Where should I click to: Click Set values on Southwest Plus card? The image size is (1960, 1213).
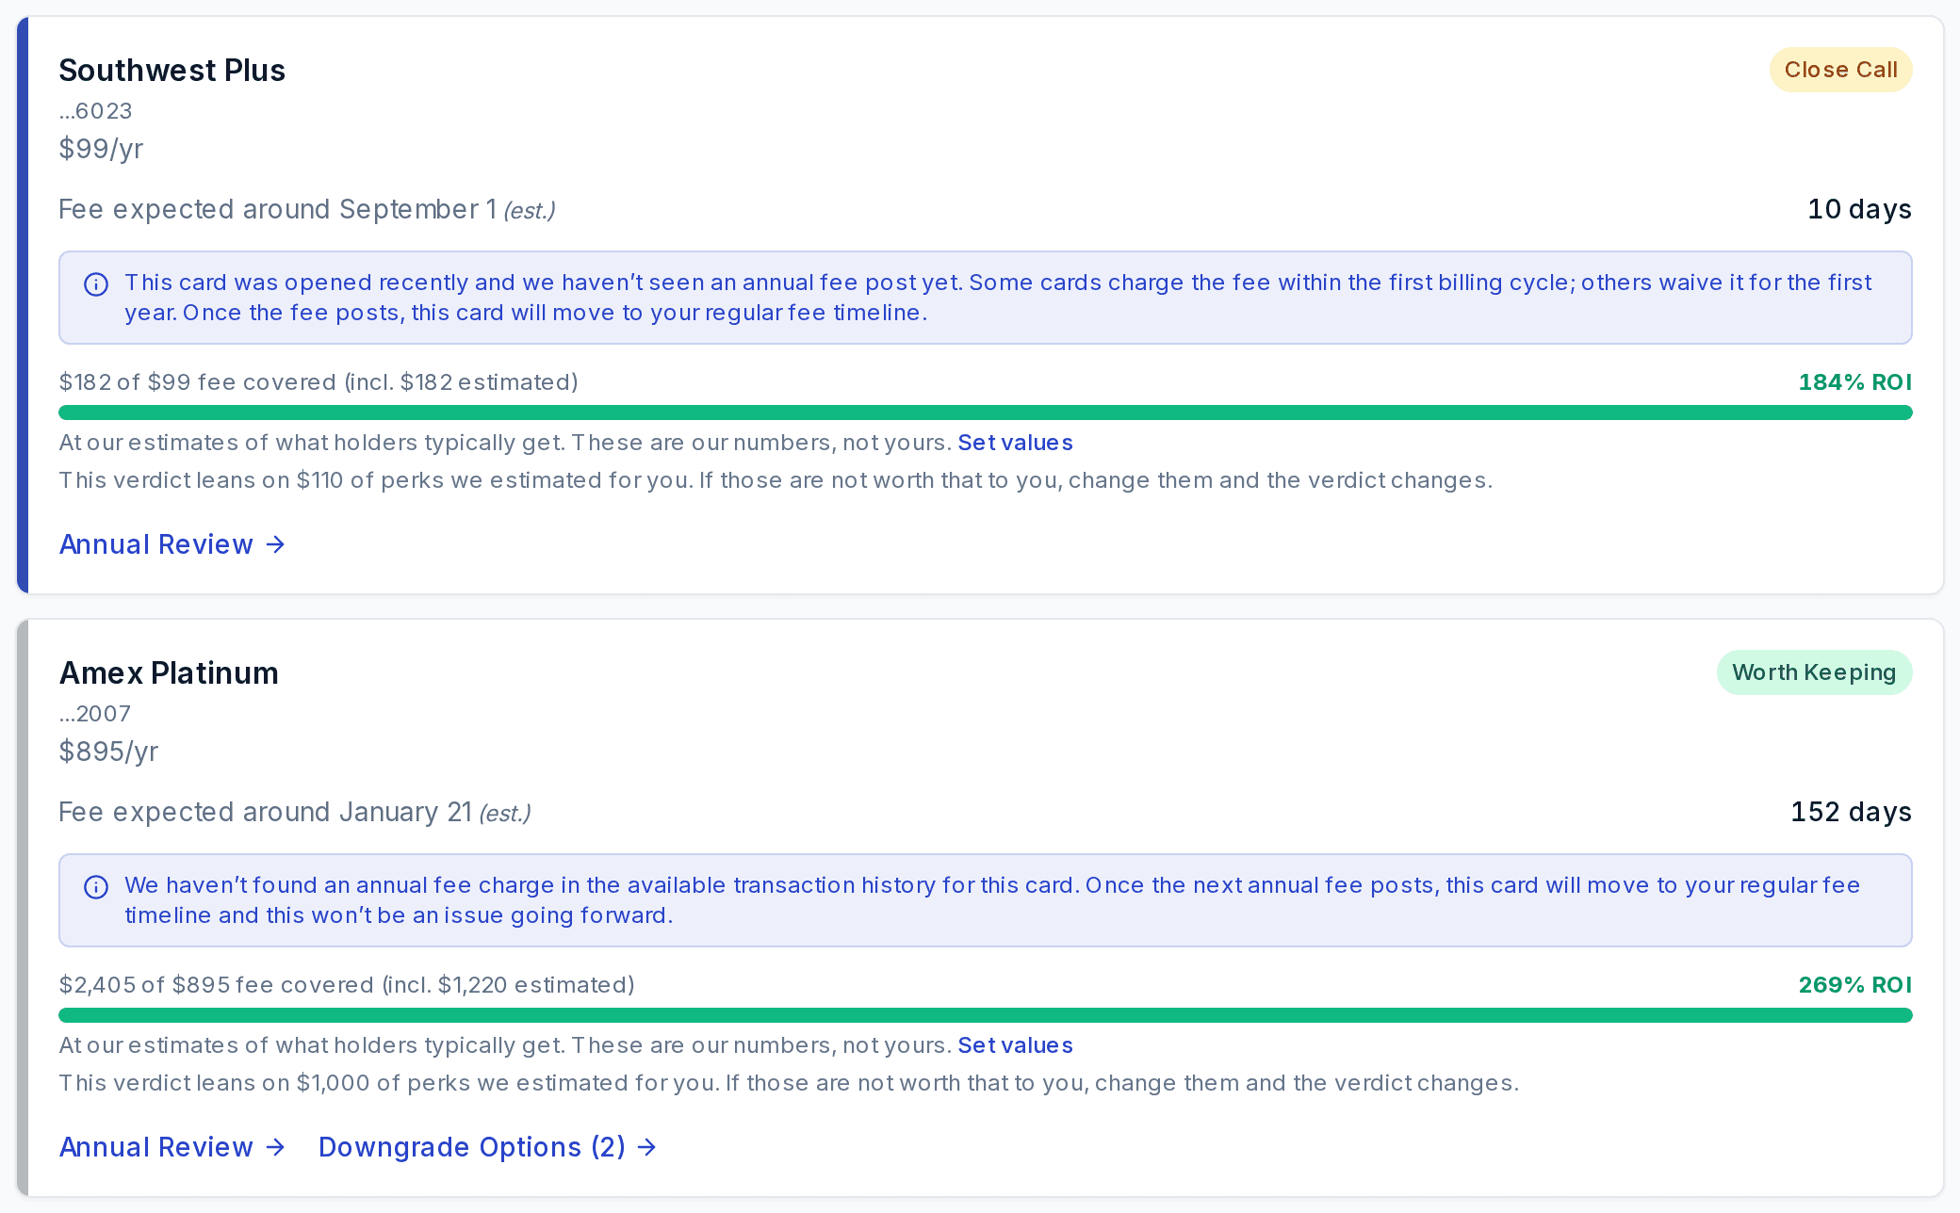click(x=1015, y=443)
